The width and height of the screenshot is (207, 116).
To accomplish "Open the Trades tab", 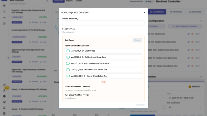I will point(79,1).
